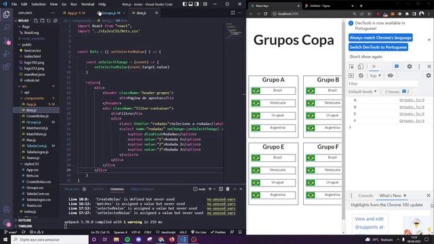This screenshot has width=434, height=244.
Task: Toggle DevTools device toolbar icon
Action: click(x=360, y=66)
